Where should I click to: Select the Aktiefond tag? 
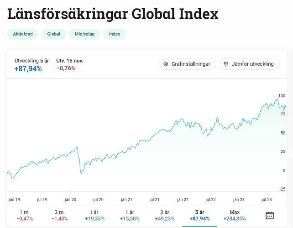(22, 34)
